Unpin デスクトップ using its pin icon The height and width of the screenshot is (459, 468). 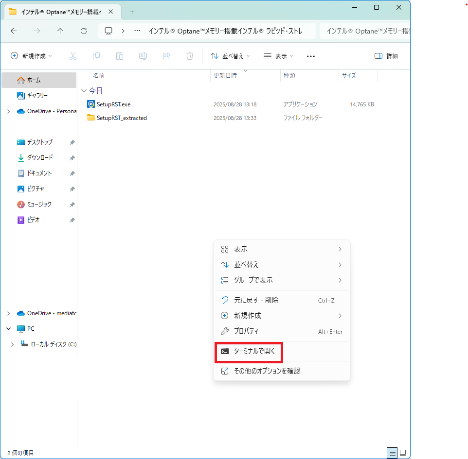72,142
